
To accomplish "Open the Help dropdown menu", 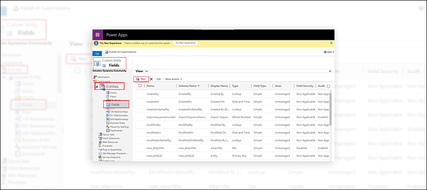I will 329,52.
